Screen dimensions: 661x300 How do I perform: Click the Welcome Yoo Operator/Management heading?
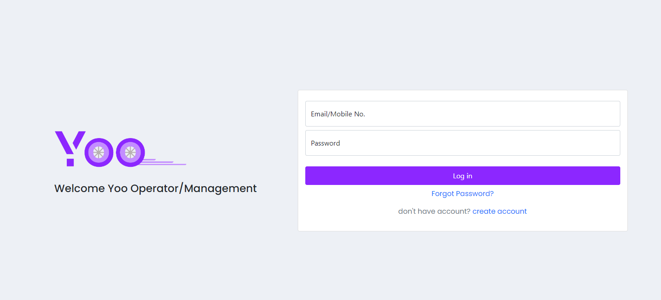155,188
